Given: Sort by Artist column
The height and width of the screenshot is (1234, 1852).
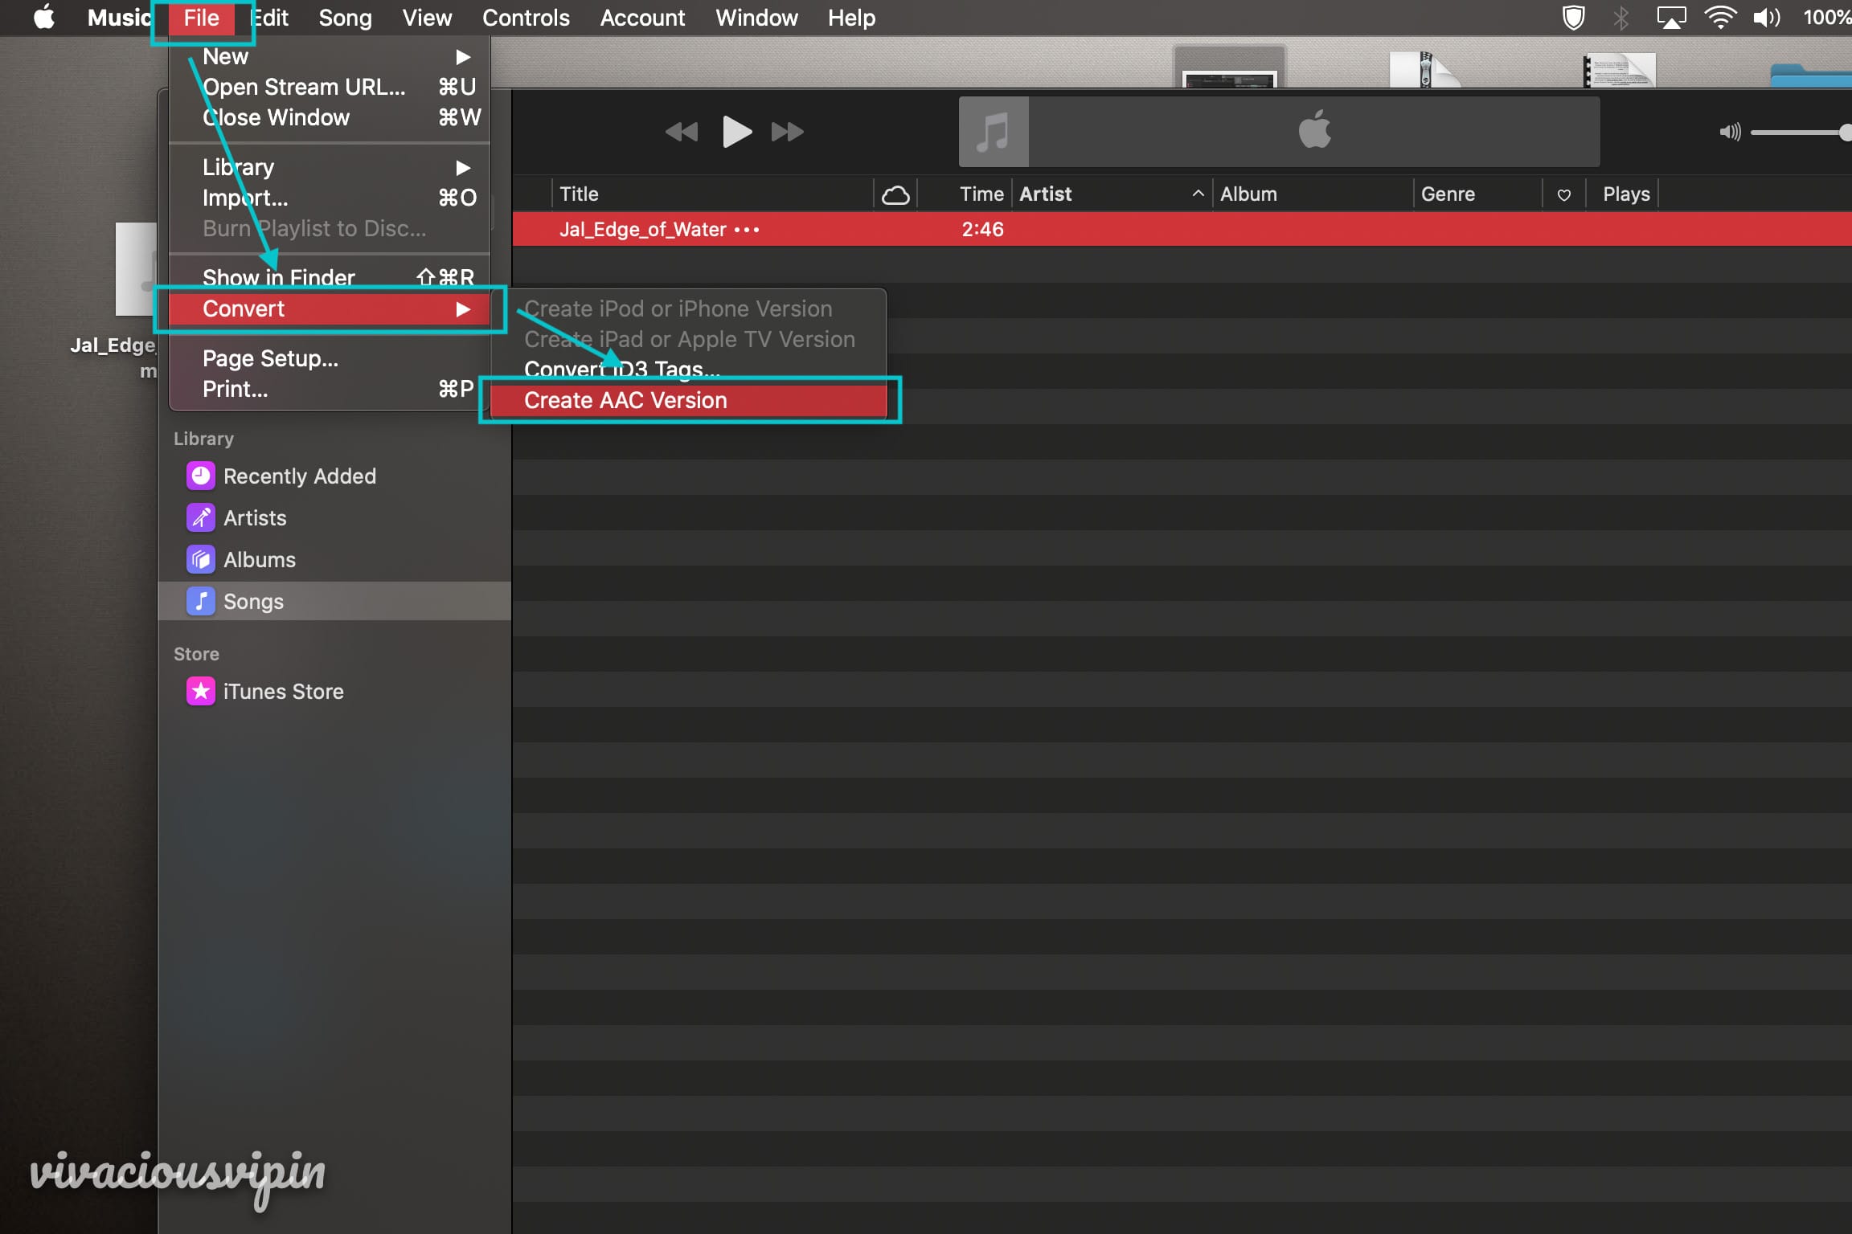Looking at the screenshot, I should click(1112, 194).
